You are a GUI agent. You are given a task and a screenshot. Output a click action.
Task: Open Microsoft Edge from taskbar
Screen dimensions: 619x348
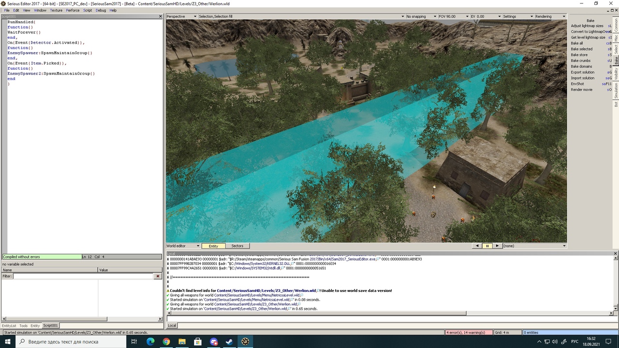(x=150, y=342)
